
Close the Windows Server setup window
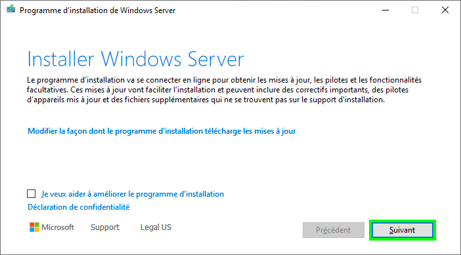(x=445, y=10)
